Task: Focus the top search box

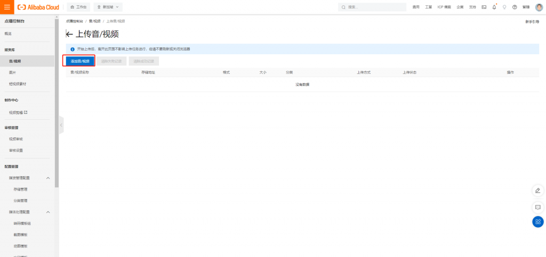Action: [x=372, y=7]
